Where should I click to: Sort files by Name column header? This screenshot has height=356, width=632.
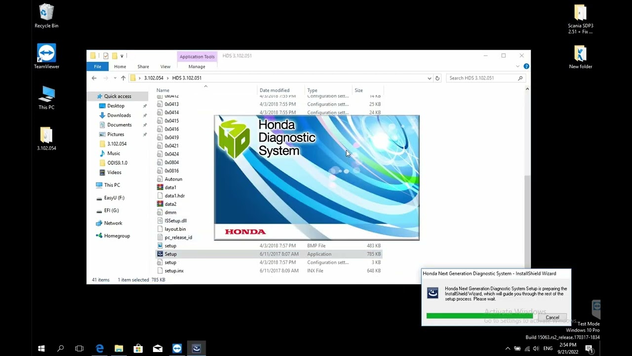point(206,90)
